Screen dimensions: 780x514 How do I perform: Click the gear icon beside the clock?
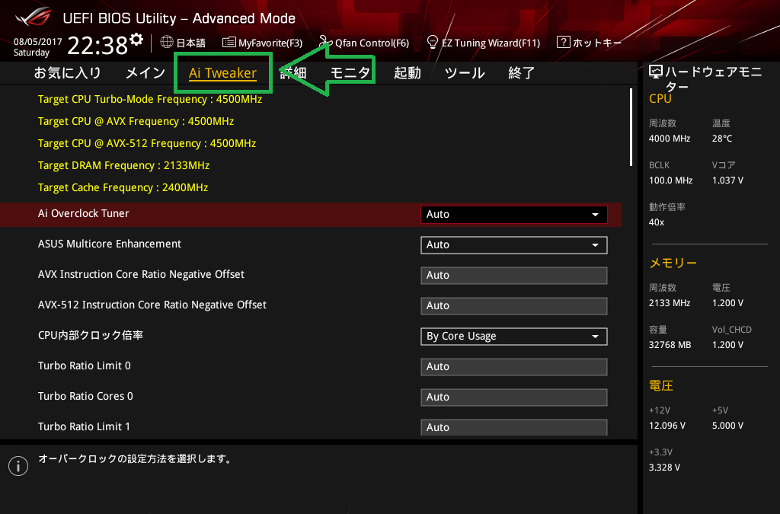(136, 40)
